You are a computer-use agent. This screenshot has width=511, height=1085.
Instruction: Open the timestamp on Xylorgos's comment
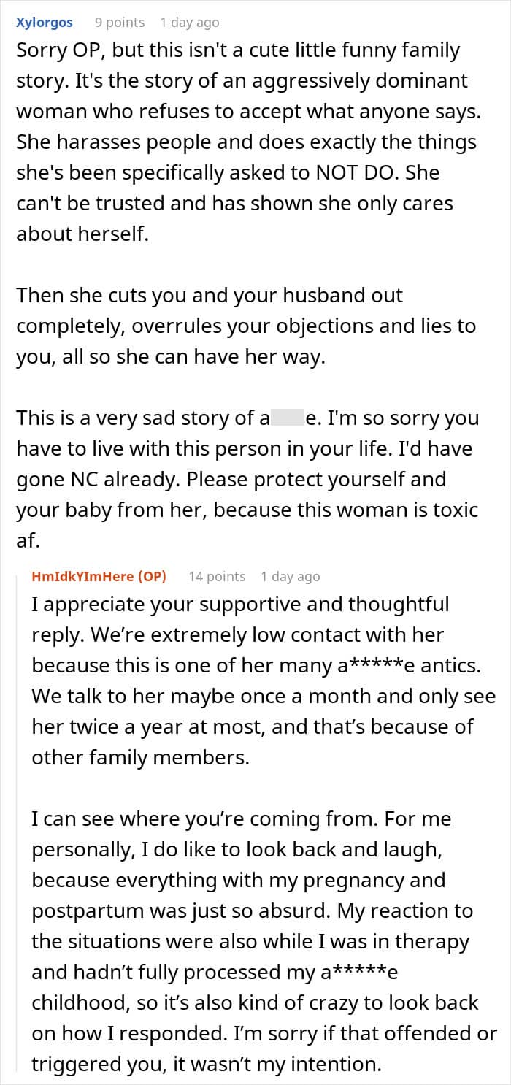(x=190, y=23)
